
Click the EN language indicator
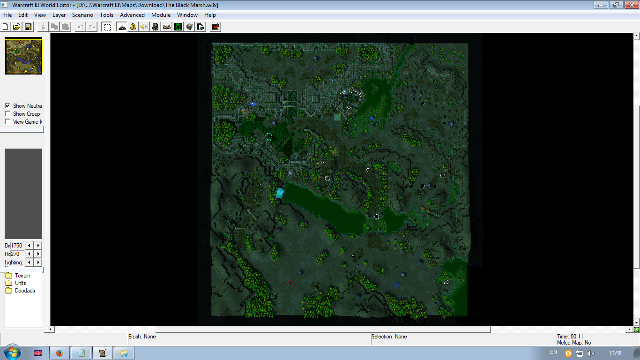[553, 352]
